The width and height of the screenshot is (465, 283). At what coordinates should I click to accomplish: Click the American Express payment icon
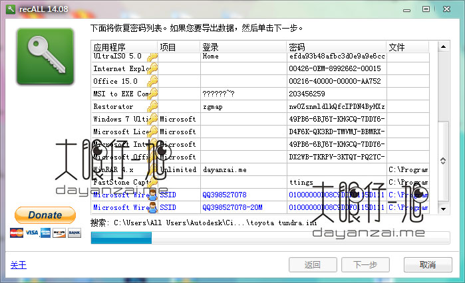coord(45,233)
